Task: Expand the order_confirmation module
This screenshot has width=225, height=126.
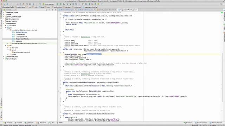Action: 3,17
